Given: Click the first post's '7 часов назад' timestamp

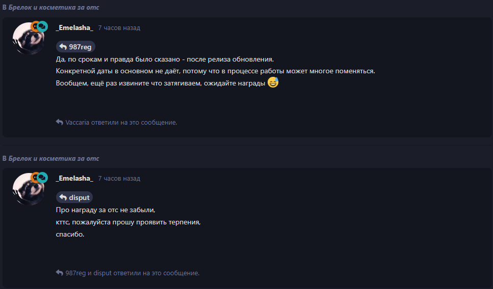Looking at the screenshot, I should (x=119, y=28).
